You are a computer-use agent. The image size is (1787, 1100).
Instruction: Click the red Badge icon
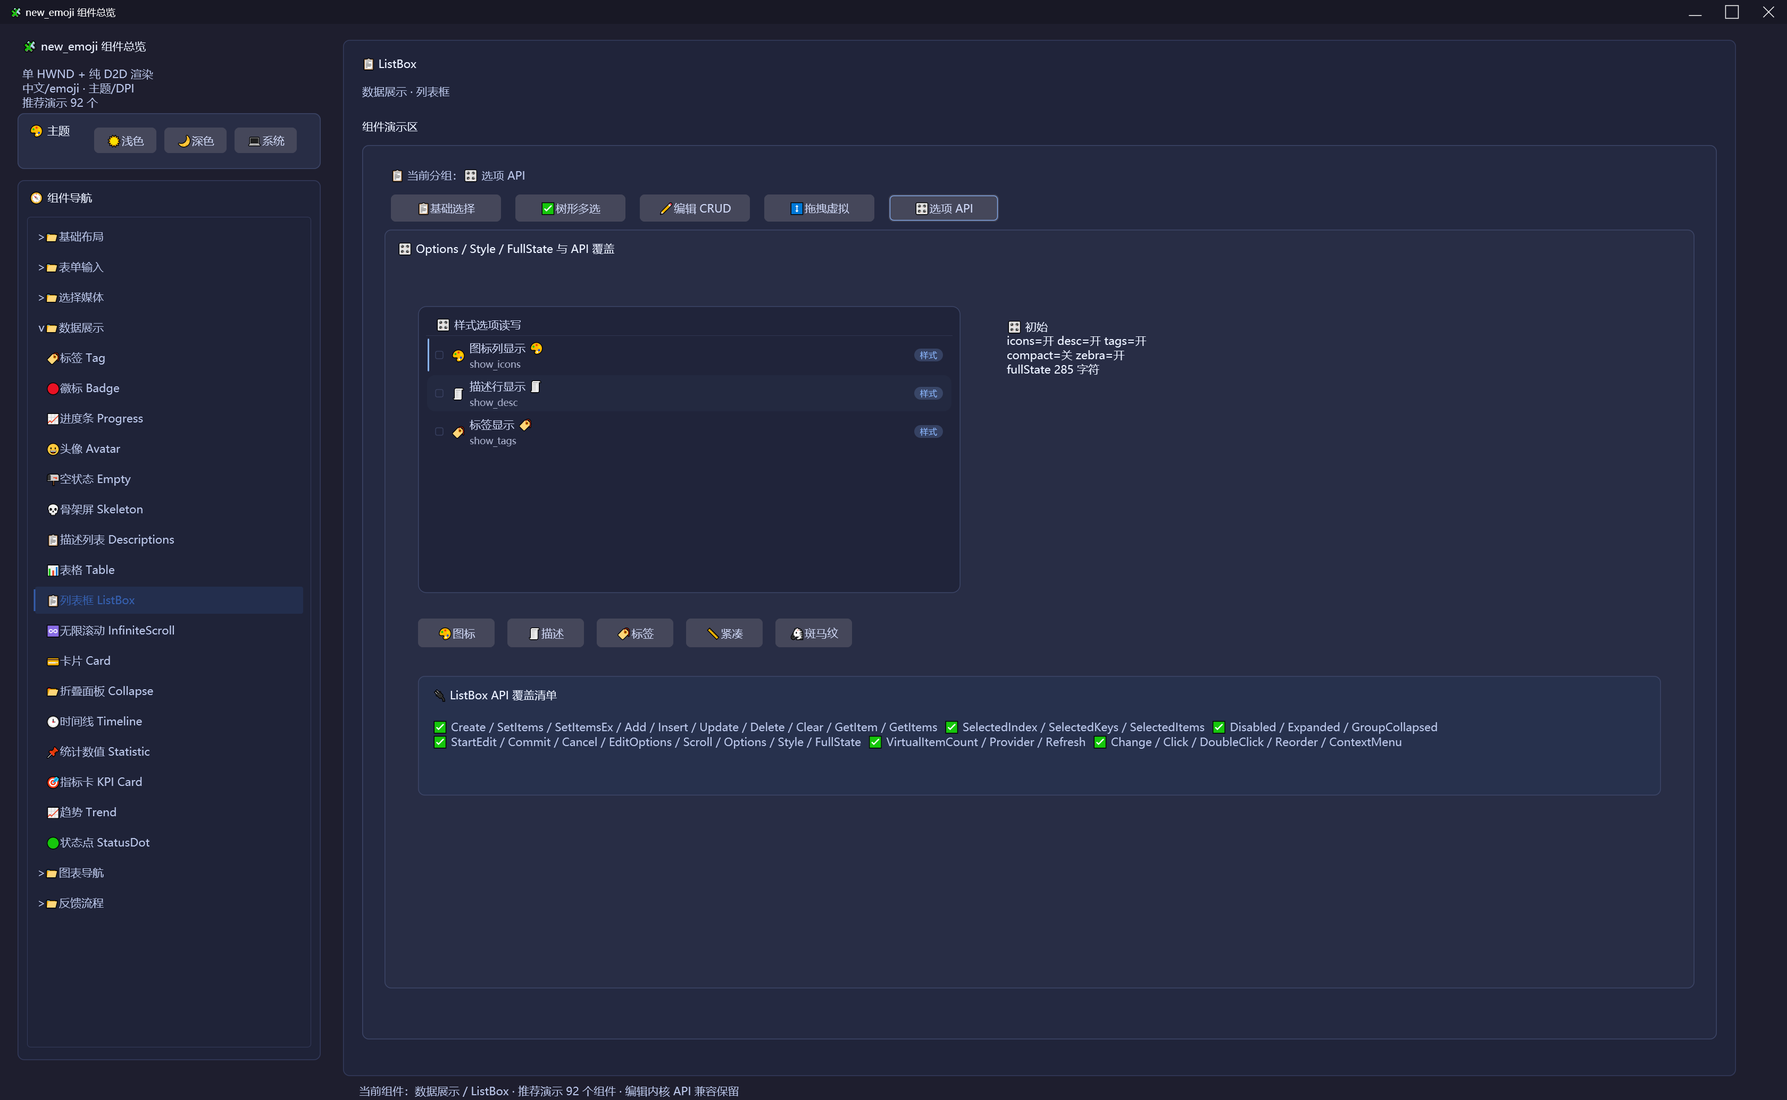point(53,388)
